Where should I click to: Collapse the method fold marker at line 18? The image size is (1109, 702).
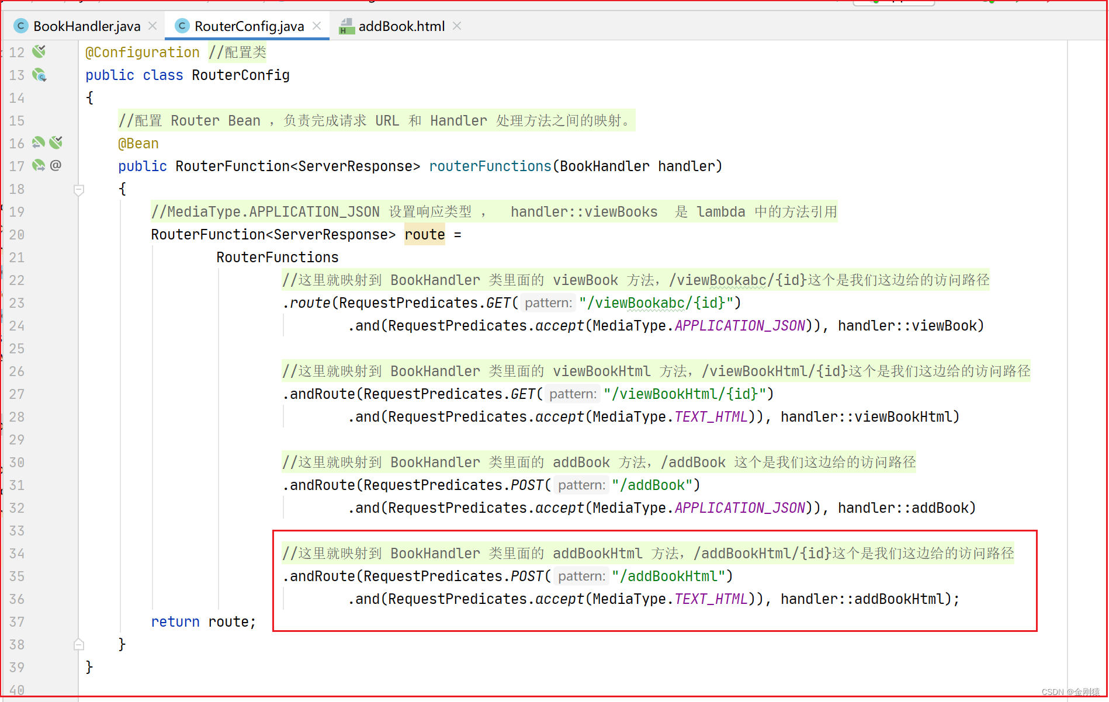coord(79,189)
